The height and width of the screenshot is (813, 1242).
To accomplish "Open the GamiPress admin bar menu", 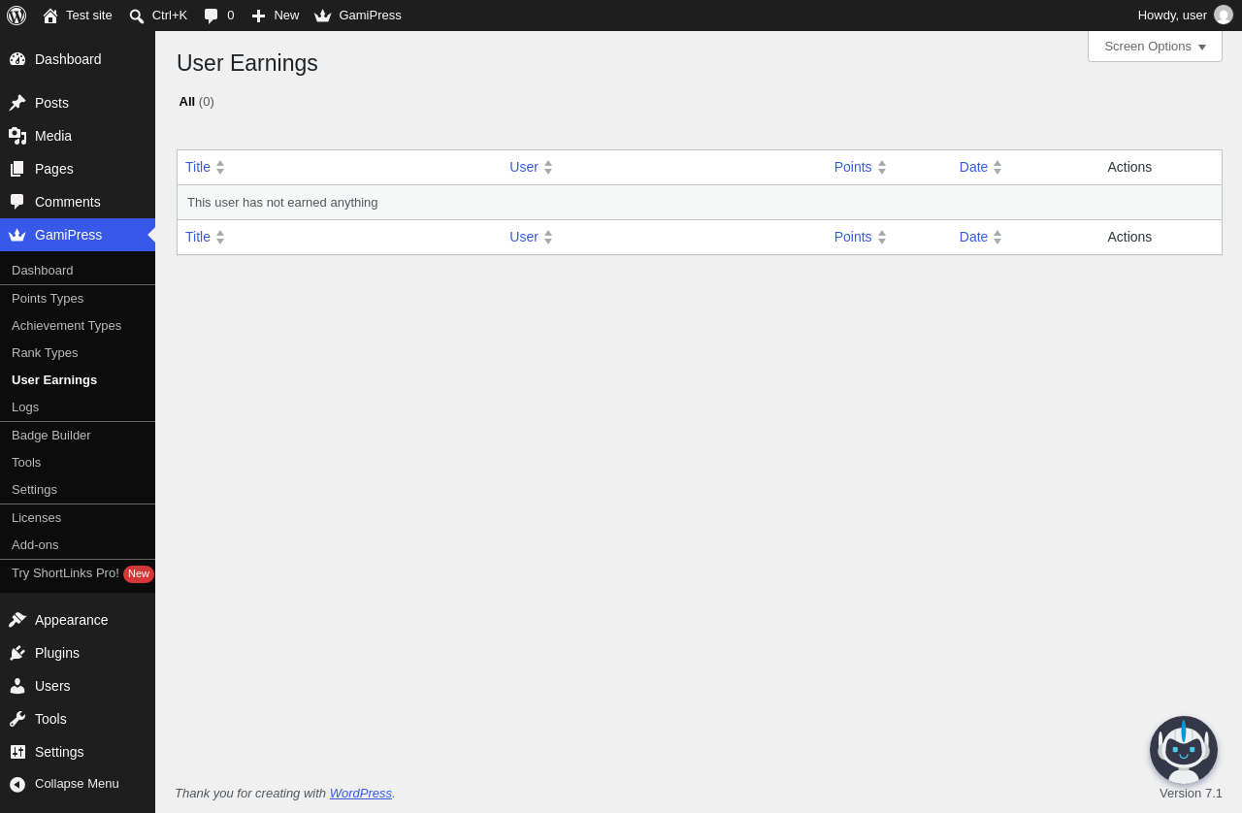I will (358, 16).
